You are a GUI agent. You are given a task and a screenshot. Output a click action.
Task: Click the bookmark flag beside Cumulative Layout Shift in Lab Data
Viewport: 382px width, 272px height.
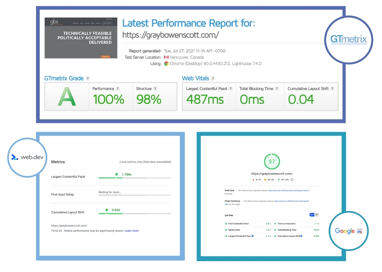[301, 236]
